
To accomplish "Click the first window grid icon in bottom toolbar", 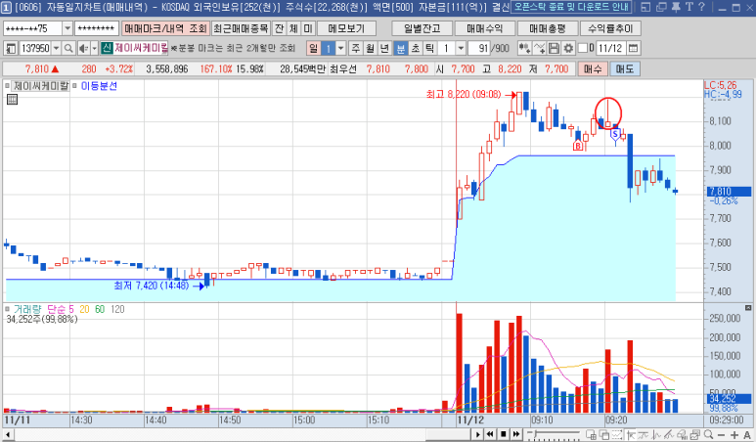I will click(x=591, y=434).
